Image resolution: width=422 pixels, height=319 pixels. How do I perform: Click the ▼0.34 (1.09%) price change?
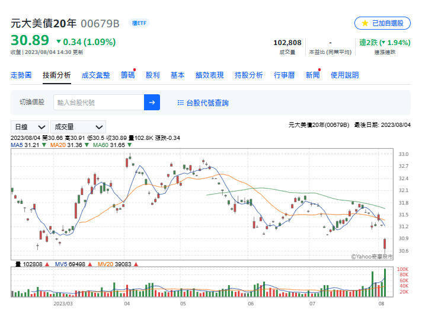tap(86, 42)
